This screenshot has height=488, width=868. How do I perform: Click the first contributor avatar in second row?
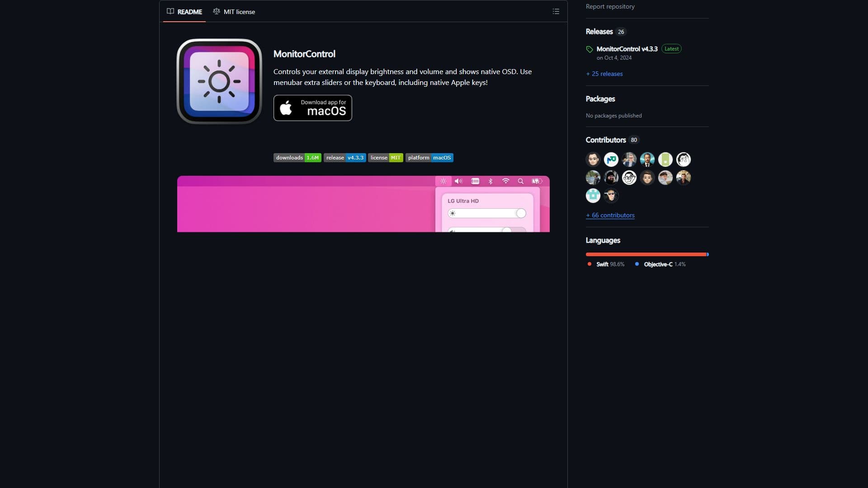pos(593,178)
